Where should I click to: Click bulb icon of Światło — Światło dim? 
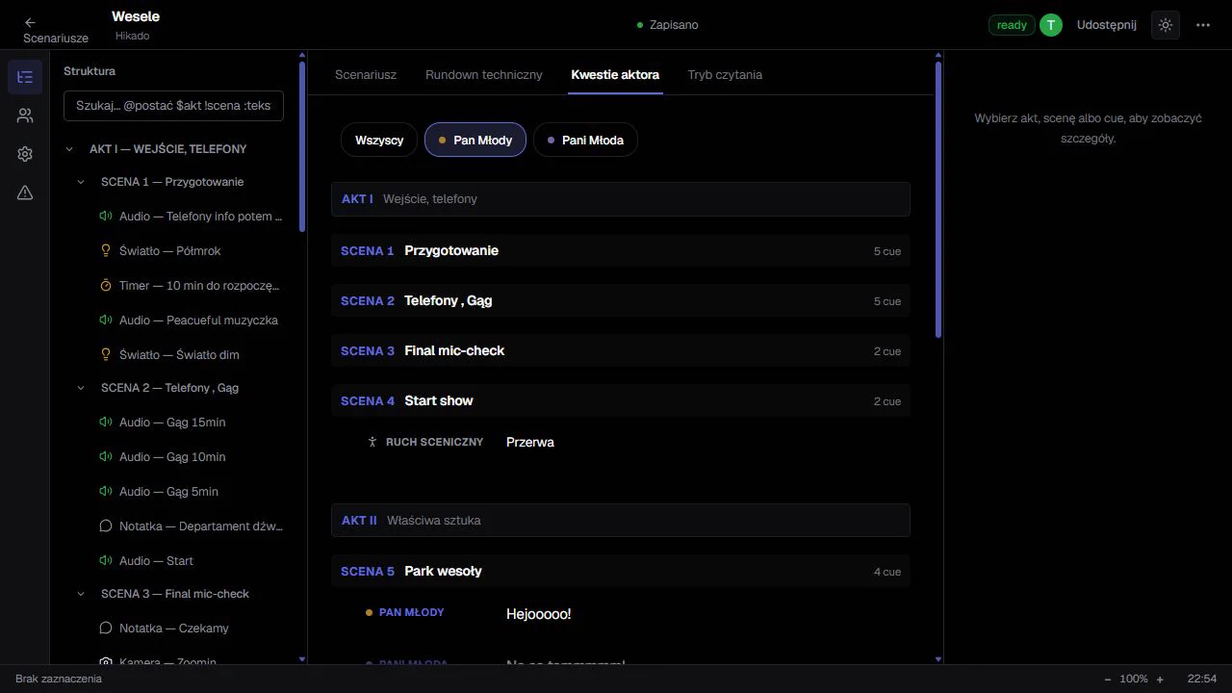coord(106,355)
